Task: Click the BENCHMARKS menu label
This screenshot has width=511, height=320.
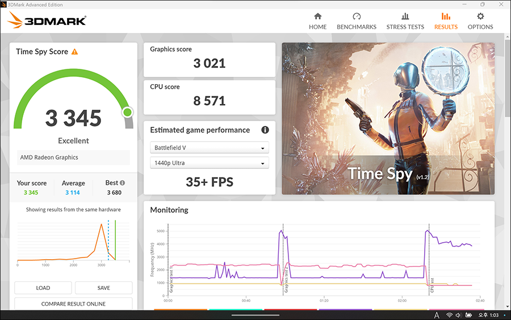Action: click(x=357, y=27)
